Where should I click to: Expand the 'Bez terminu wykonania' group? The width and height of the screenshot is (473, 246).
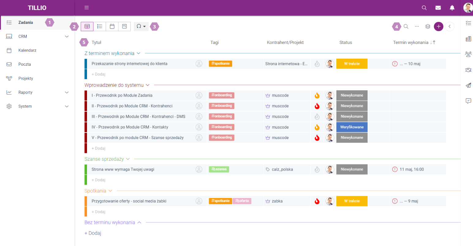139,222
